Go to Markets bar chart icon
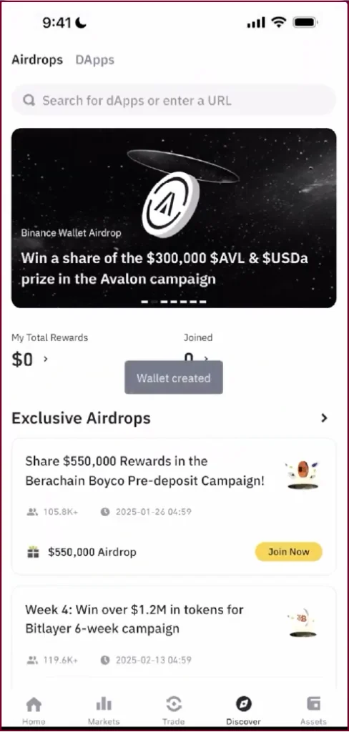This screenshot has height=732, width=349. (104, 703)
